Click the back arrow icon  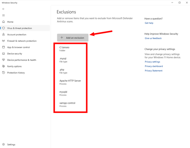(x=3, y=9)
